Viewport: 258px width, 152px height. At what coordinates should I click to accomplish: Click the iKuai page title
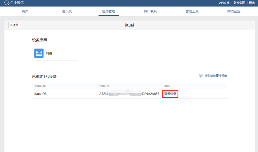click(x=129, y=25)
